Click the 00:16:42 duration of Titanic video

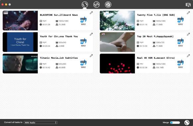46,68
